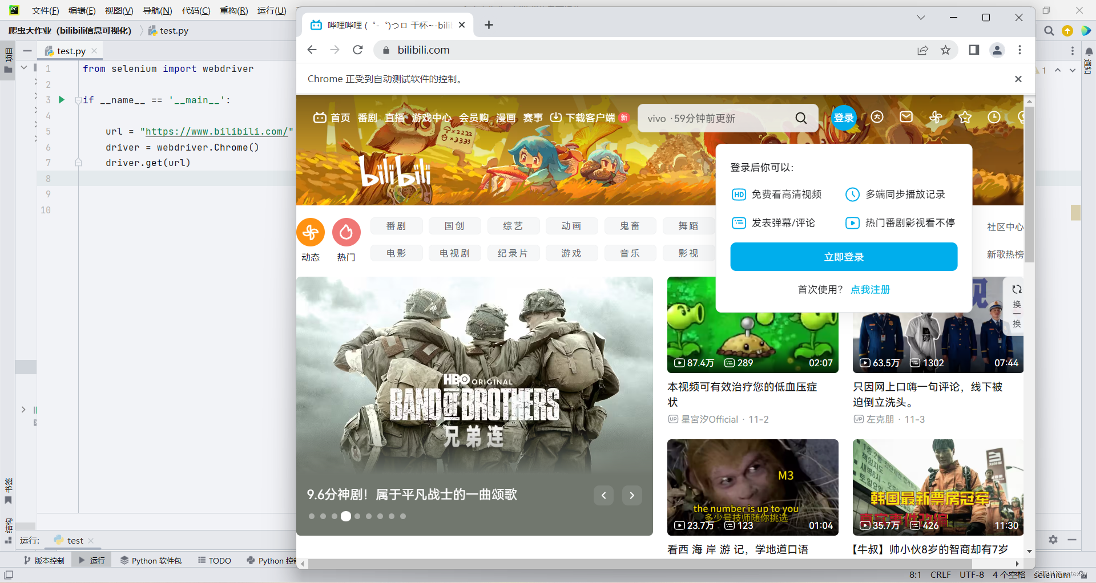Open bilibili watch history clock icon

click(994, 117)
